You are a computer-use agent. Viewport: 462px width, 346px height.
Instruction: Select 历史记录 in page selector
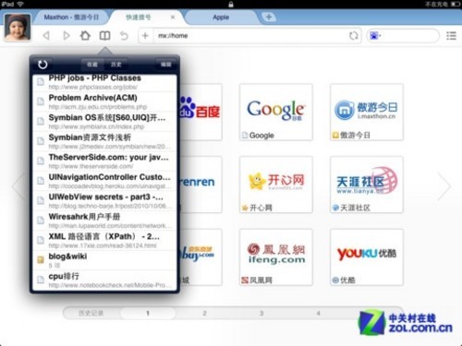(x=91, y=314)
